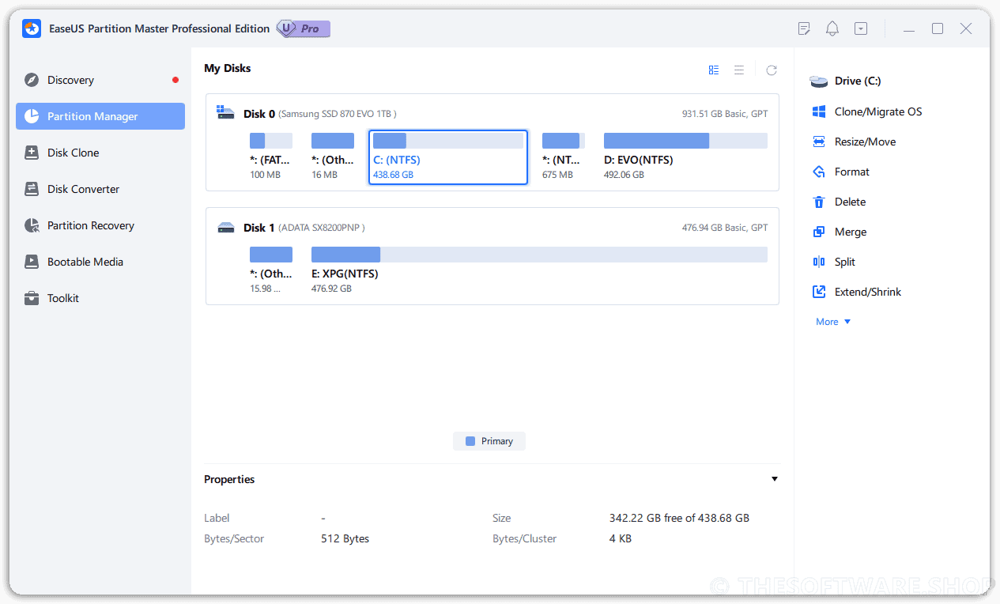The width and height of the screenshot is (1000, 604).
Task: Click the D: EVO usage bar
Action: click(x=685, y=141)
